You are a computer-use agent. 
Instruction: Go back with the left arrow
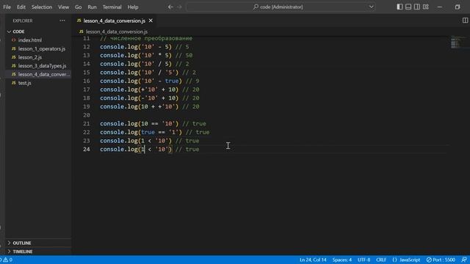[x=170, y=7]
